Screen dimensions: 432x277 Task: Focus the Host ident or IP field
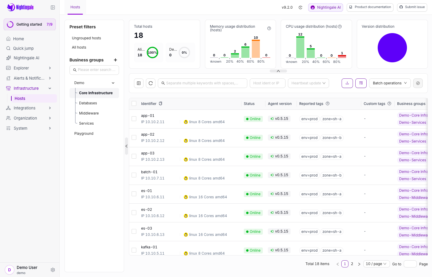[x=267, y=83]
